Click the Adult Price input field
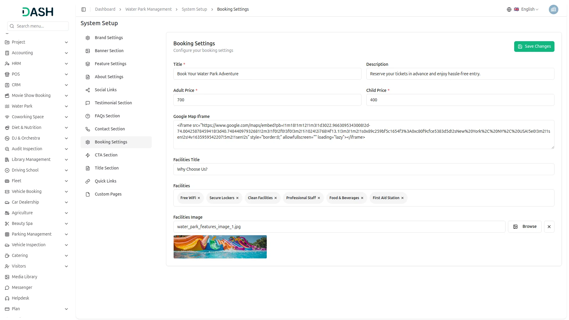Screen dimensions: 569x320 click(x=267, y=100)
